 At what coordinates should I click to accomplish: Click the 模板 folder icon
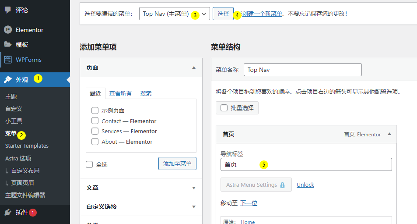click(x=8, y=44)
